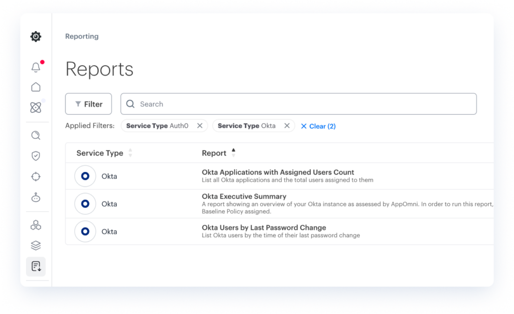Screen dimensions: 514x314
Task: Click the Clear (2) filters link
Action: coord(318,126)
